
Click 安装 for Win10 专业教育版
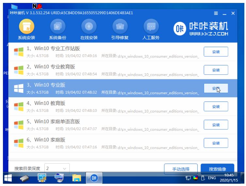[x=216, y=70]
